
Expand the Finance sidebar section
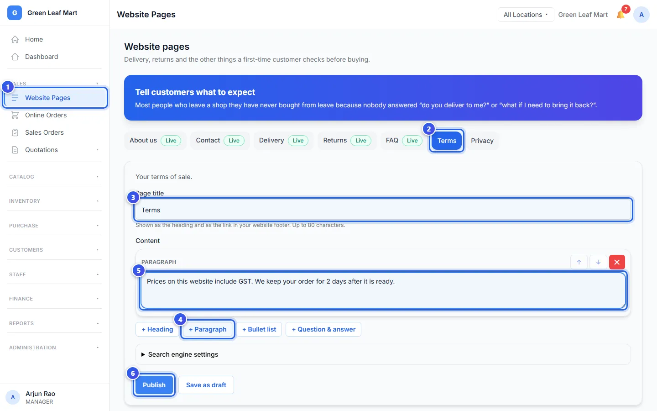55,299
